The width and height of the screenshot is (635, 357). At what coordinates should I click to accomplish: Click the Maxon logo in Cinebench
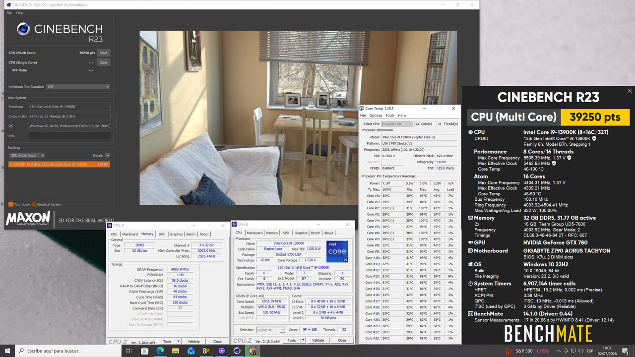[x=28, y=219]
